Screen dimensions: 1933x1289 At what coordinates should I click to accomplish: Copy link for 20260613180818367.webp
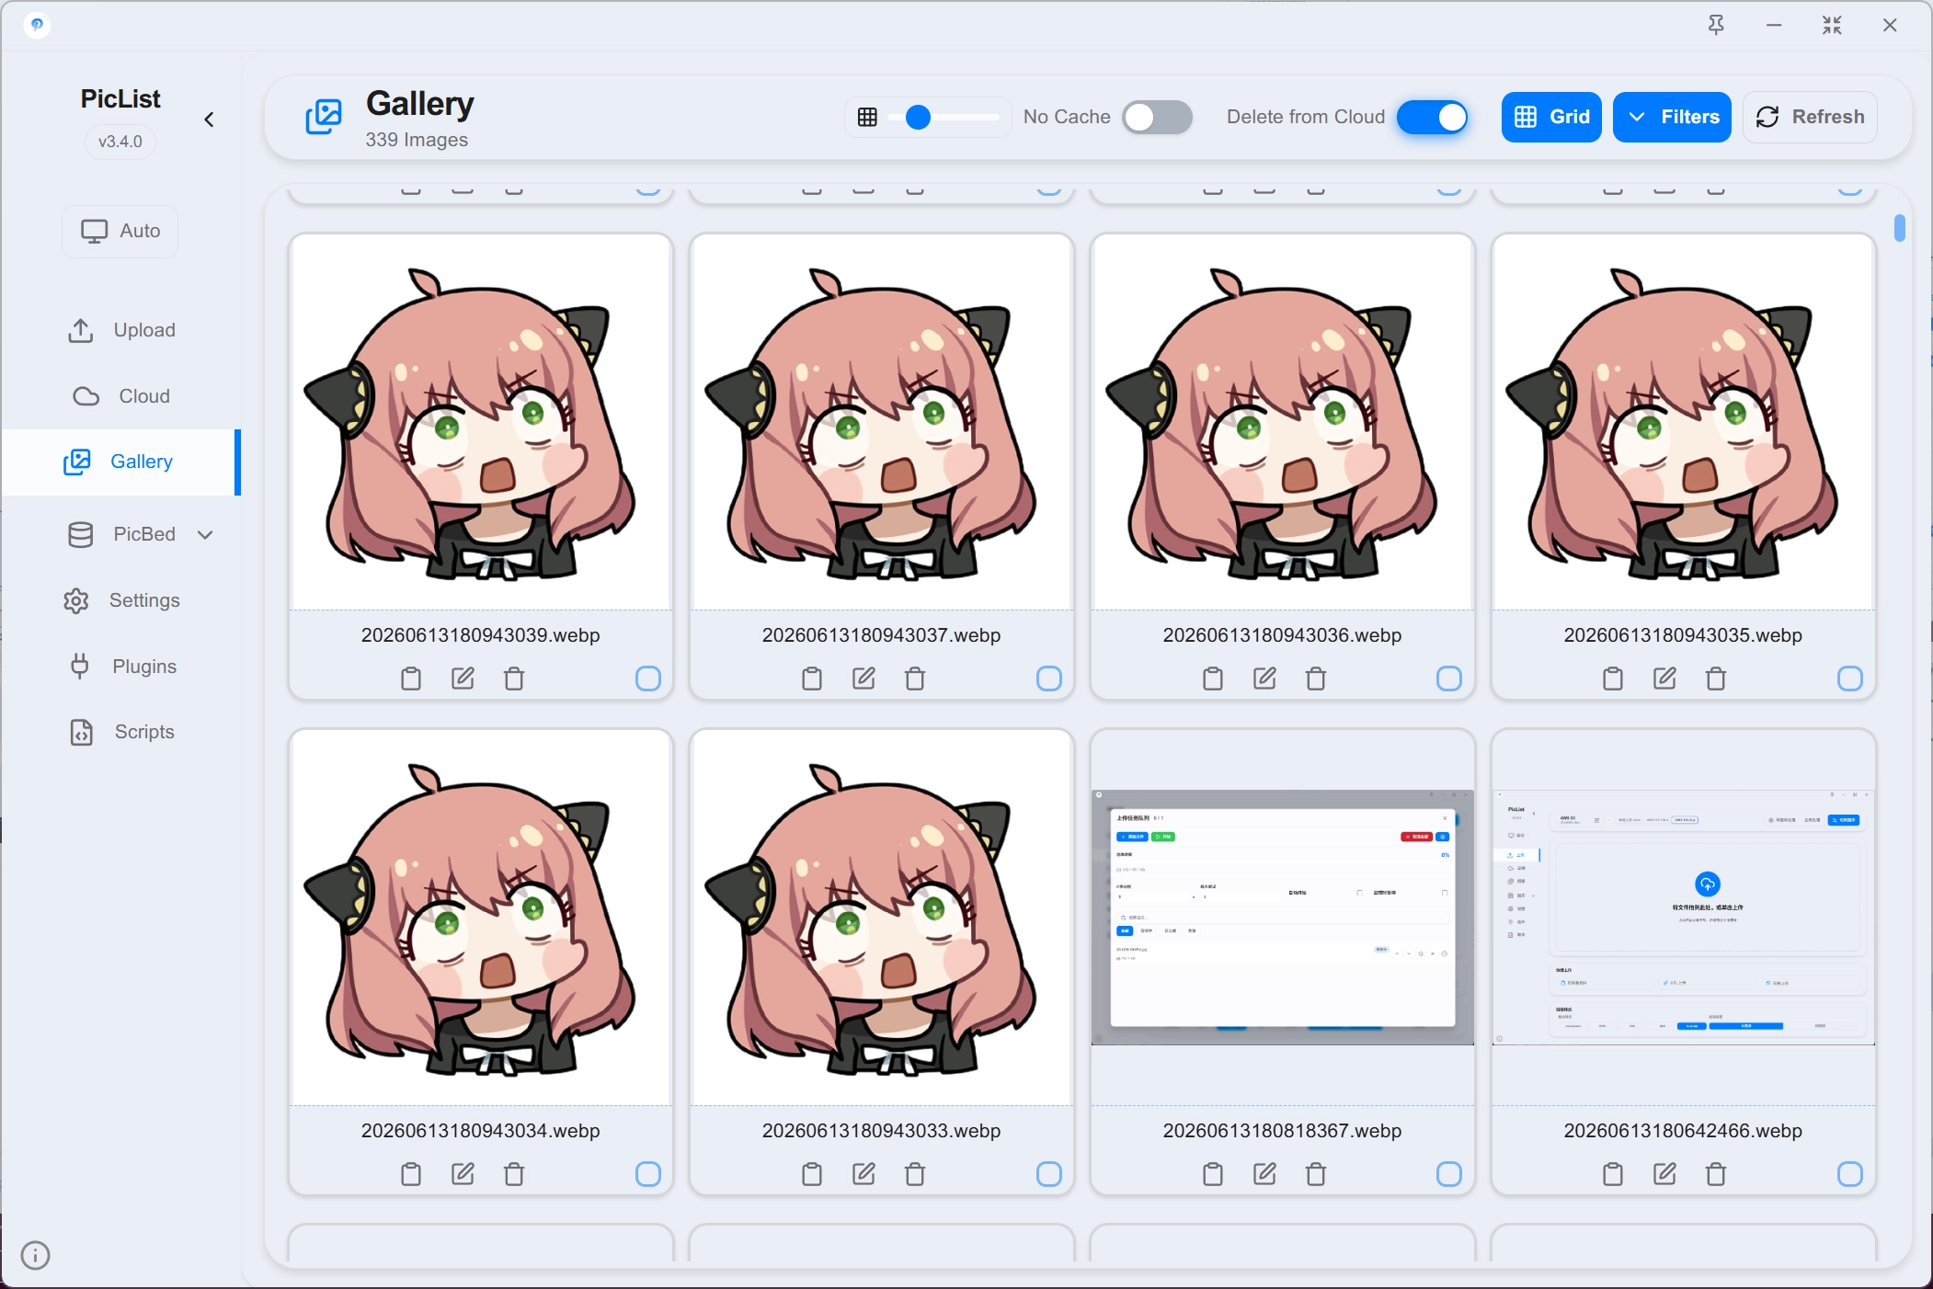pos(1213,1174)
